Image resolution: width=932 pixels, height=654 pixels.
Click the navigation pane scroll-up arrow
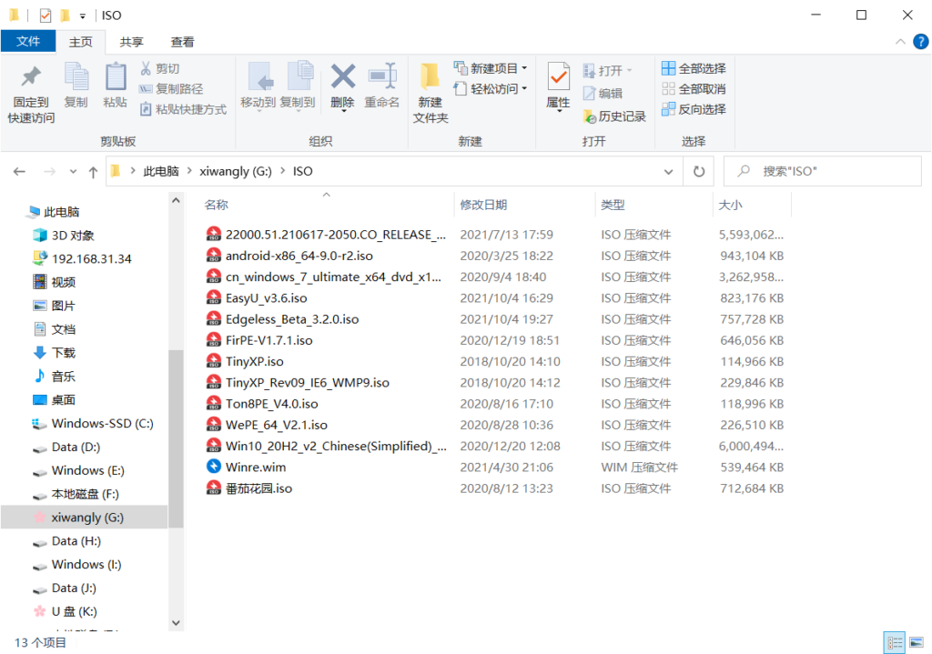pyautogui.click(x=176, y=201)
